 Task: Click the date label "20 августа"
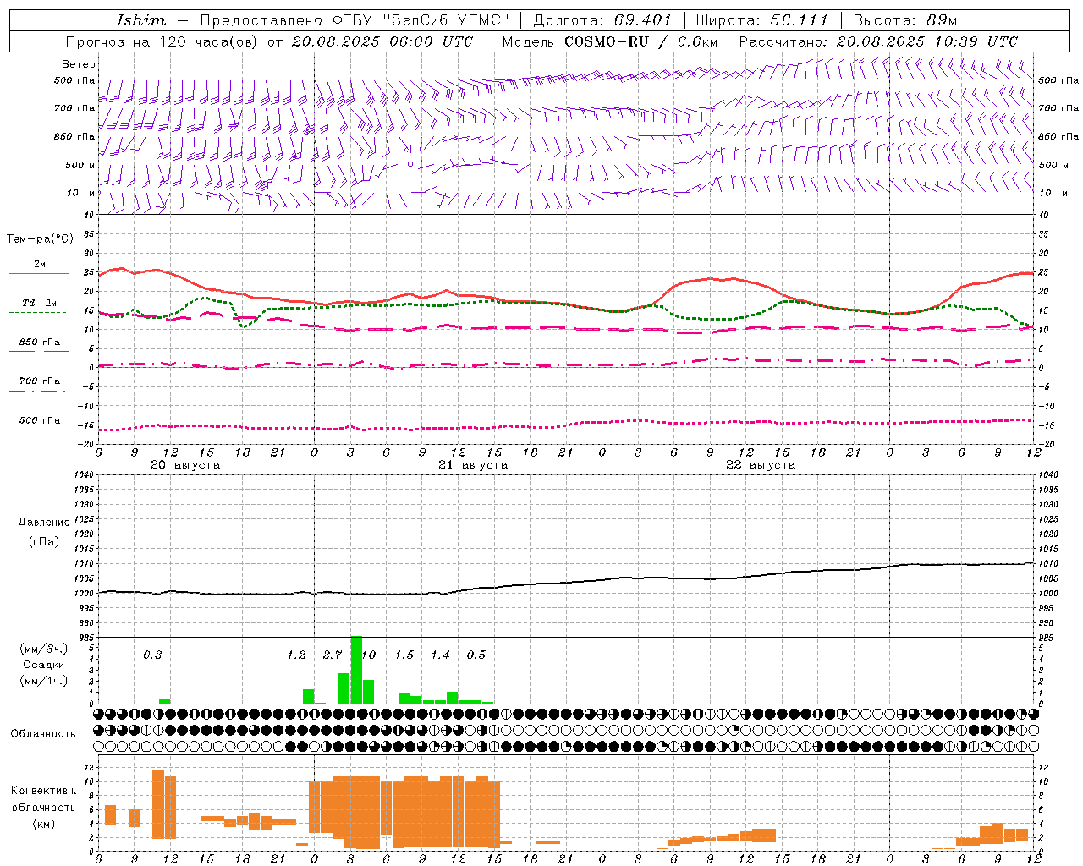click(185, 465)
